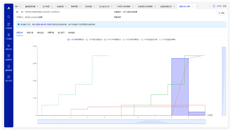Close the 能力缺口分析 tab
Image resolution: width=231 pixels, height=131 pixels.
[x=112, y=7]
